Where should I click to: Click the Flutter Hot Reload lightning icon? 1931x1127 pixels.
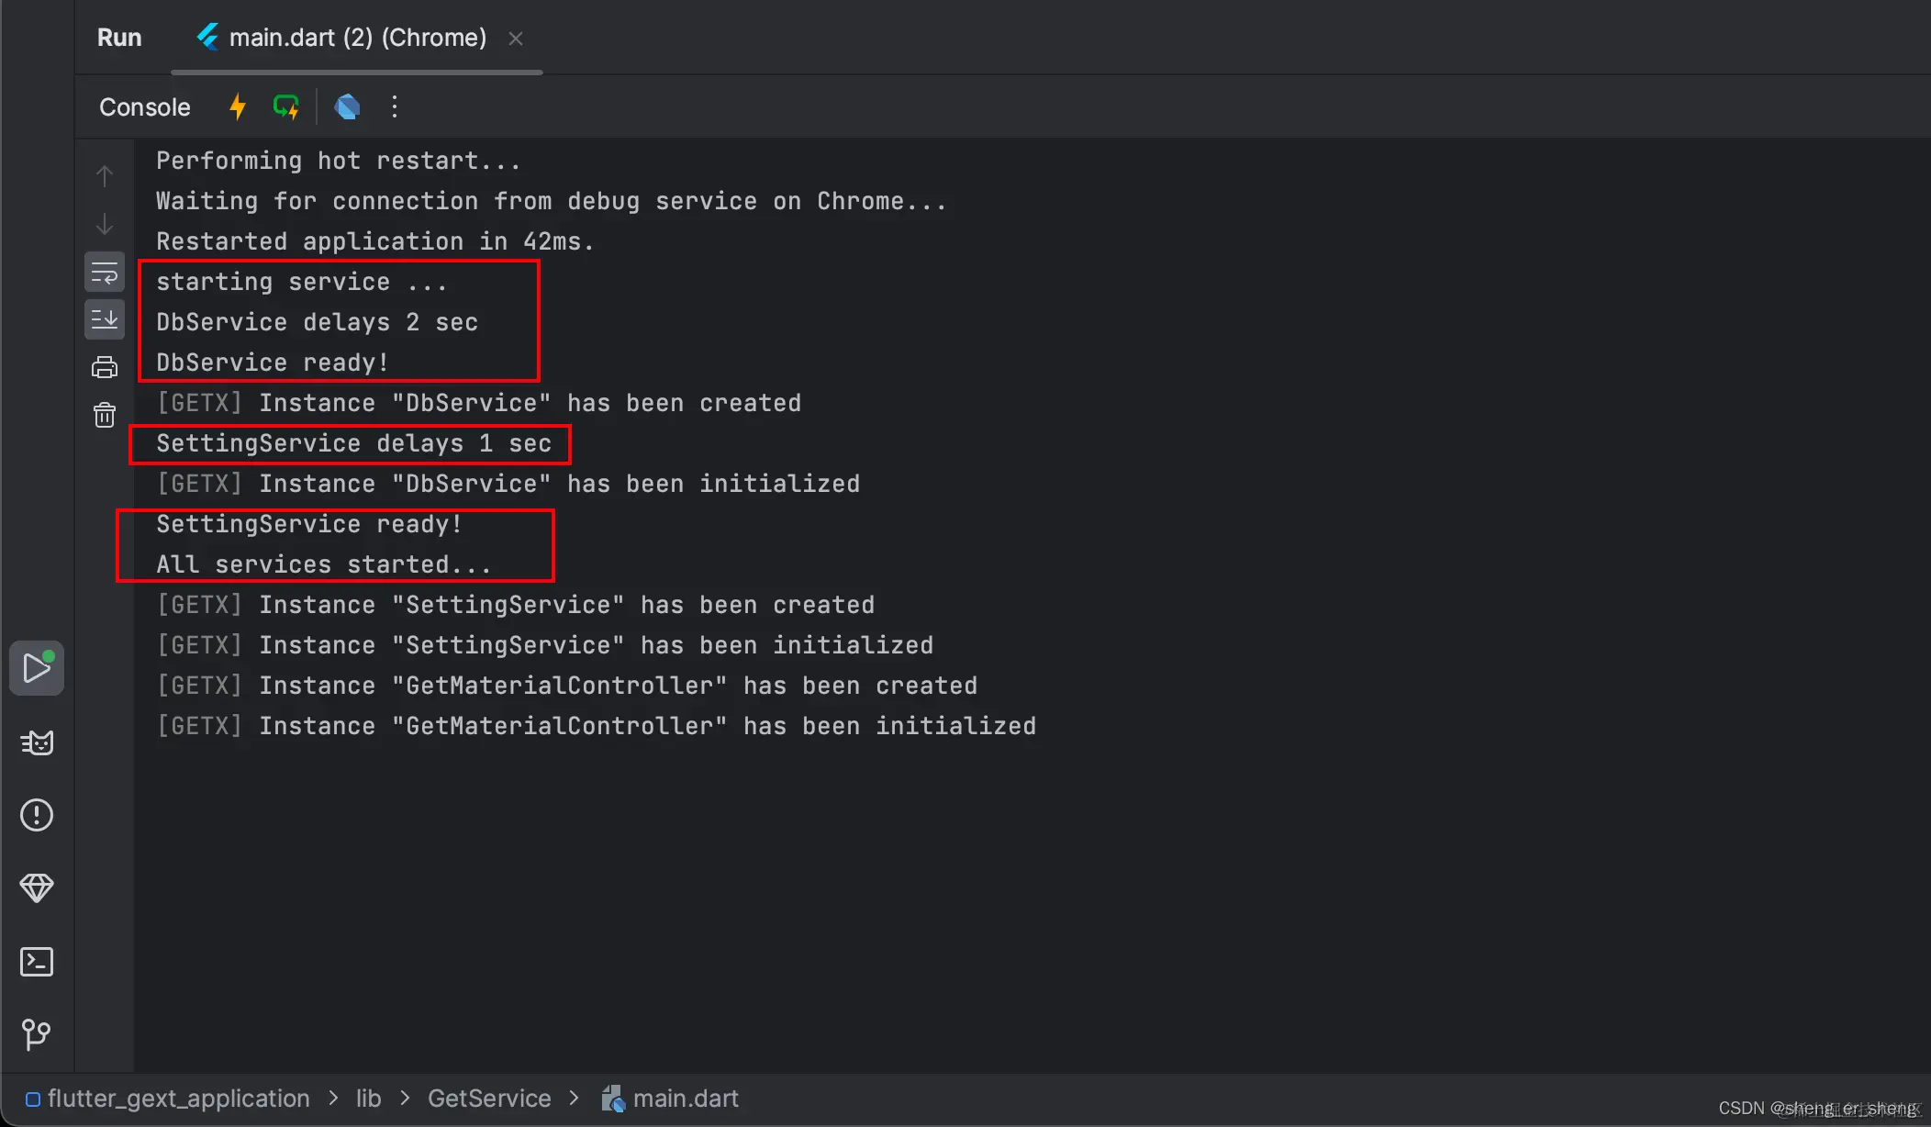point(238,106)
